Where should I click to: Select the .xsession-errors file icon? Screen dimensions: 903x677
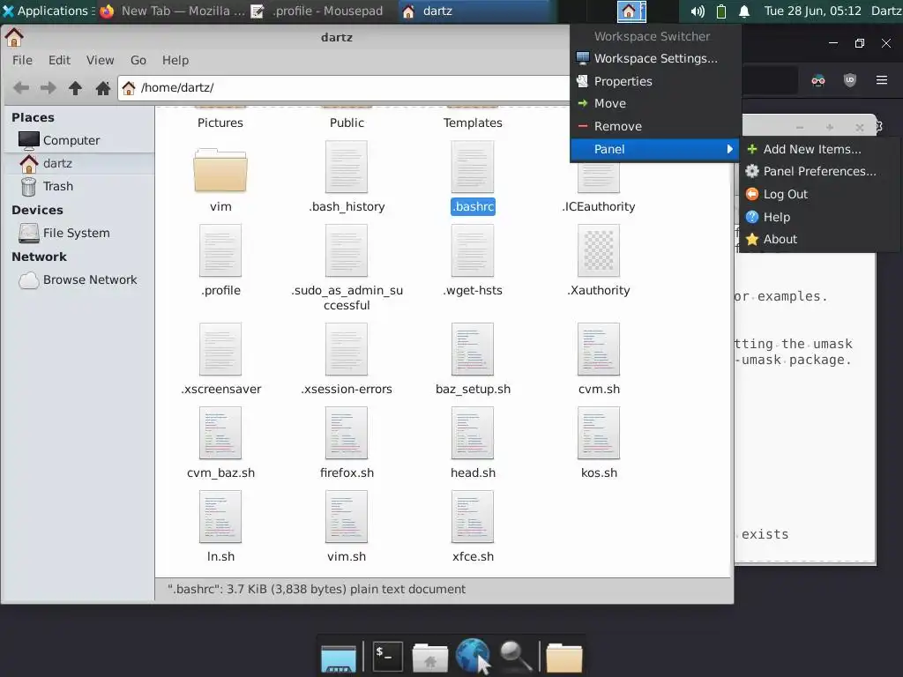point(346,349)
